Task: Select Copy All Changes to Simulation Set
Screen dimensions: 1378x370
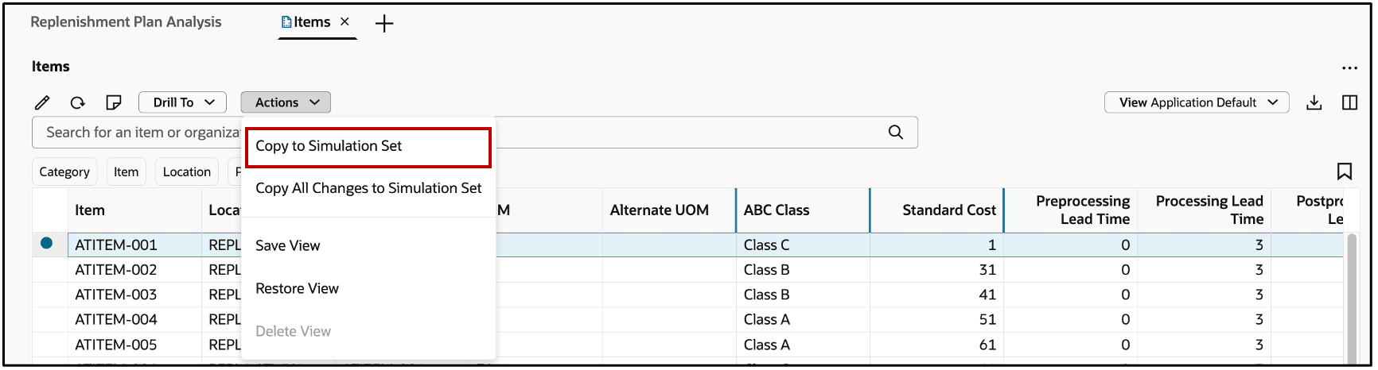Action: tap(368, 188)
